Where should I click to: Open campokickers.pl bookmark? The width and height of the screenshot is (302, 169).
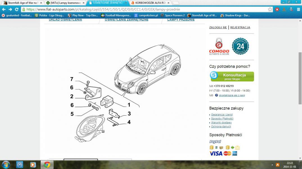point(146,15)
